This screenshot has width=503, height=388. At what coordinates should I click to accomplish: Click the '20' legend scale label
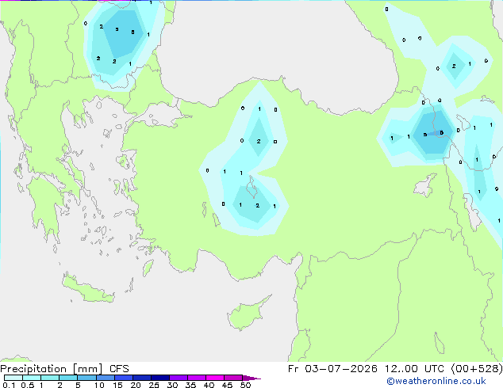tap(136, 385)
